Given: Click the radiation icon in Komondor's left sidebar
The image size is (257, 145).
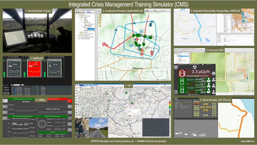Looking at the screenshot, I should pos(176,67).
